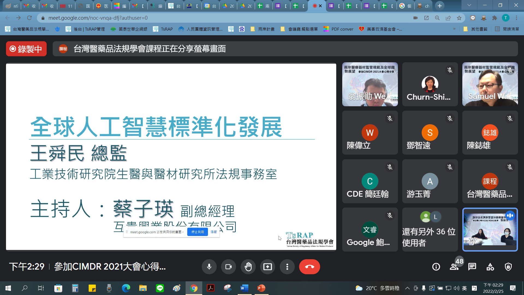524x295 pixels.
Task: Show the participants list (48)
Action: click(x=454, y=267)
